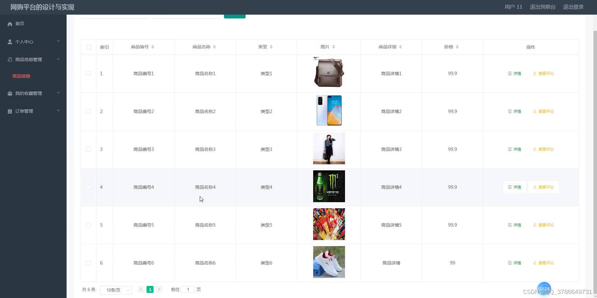The image size is (597, 298).
Task: Click the 商品信息管理 sidebar icon
Action: coord(10,60)
